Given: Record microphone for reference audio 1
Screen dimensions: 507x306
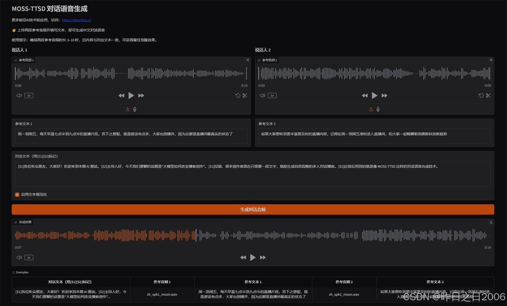Looking at the screenshot, I should 135,109.
